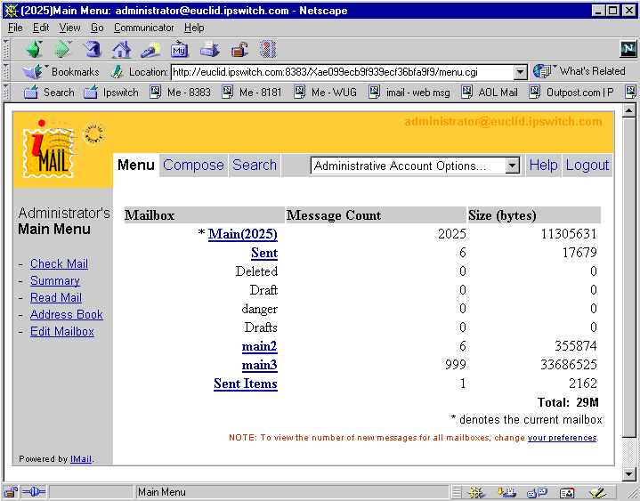Viewport: 640px width, 501px height.
Task: Click the Back navigation arrow icon
Action: click(34, 49)
